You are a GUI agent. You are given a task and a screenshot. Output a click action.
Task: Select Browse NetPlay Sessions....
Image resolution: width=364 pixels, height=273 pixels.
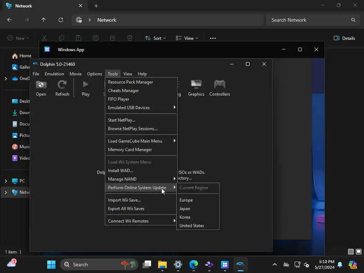click(x=141, y=129)
